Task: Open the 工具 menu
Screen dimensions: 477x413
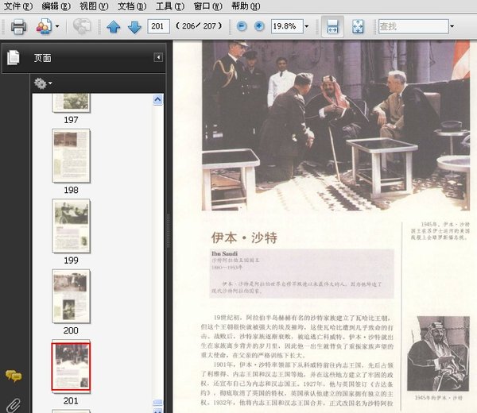Action: (170, 6)
